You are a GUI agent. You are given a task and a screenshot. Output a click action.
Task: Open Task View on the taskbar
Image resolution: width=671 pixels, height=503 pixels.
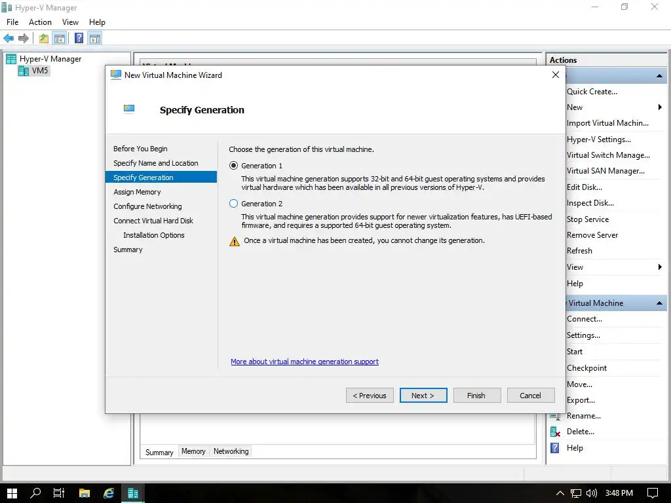coord(58,493)
